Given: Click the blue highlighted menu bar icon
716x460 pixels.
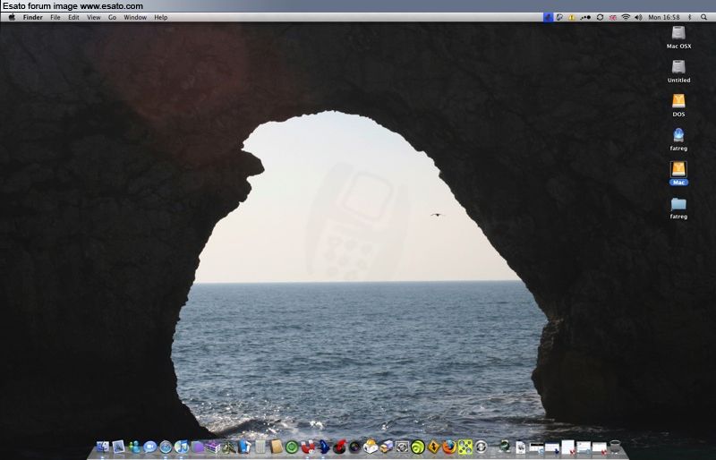Looking at the screenshot, I should click(x=548, y=17).
